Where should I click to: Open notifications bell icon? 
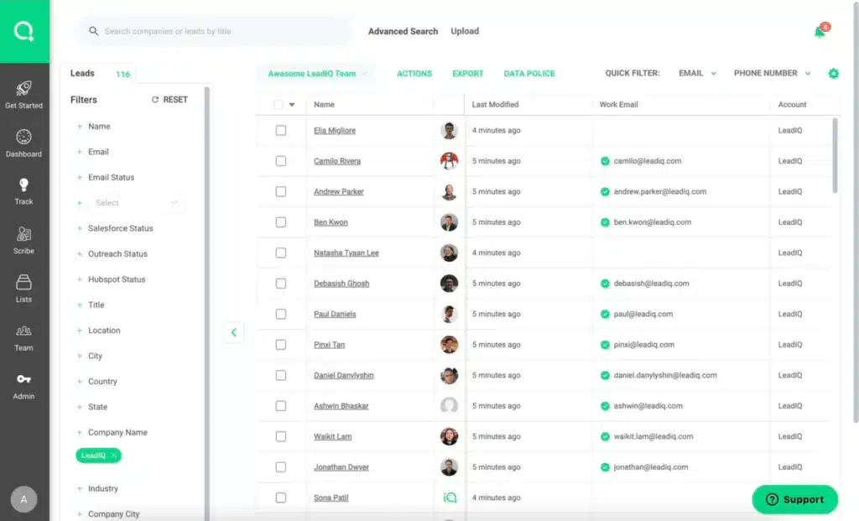(820, 32)
